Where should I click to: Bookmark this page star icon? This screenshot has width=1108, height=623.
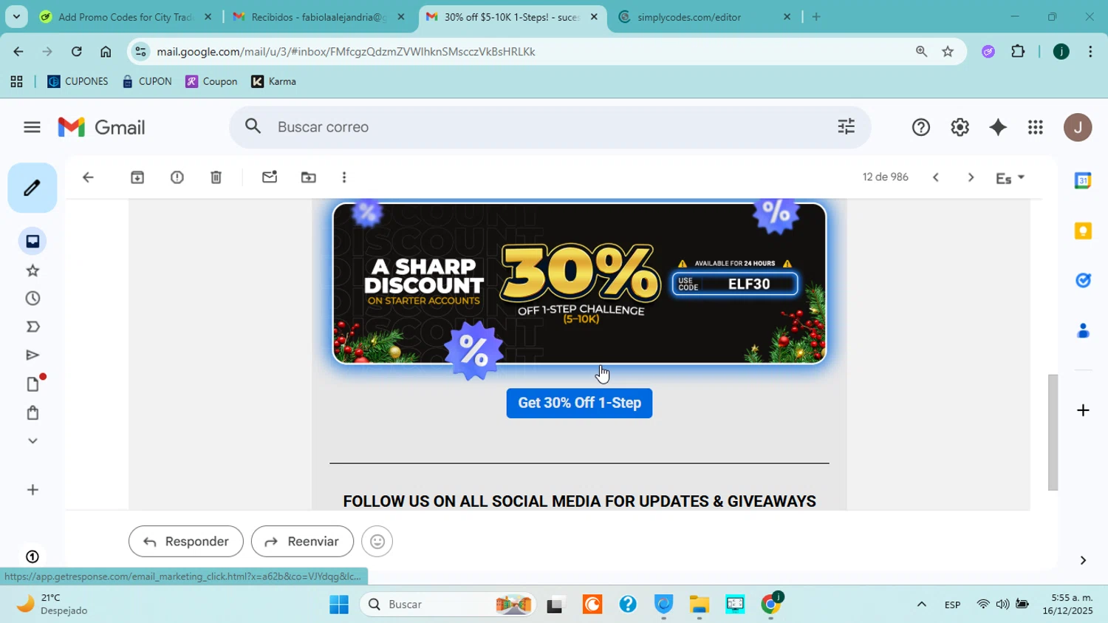coord(948,52)
